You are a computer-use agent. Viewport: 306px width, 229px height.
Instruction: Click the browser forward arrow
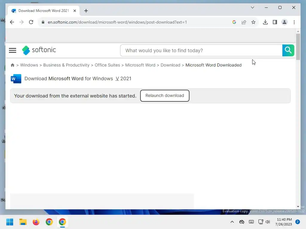click(22, 22)
